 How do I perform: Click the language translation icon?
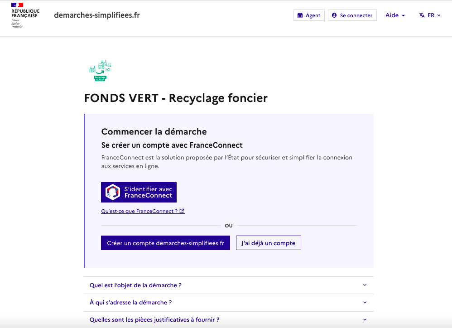point(422,15)
